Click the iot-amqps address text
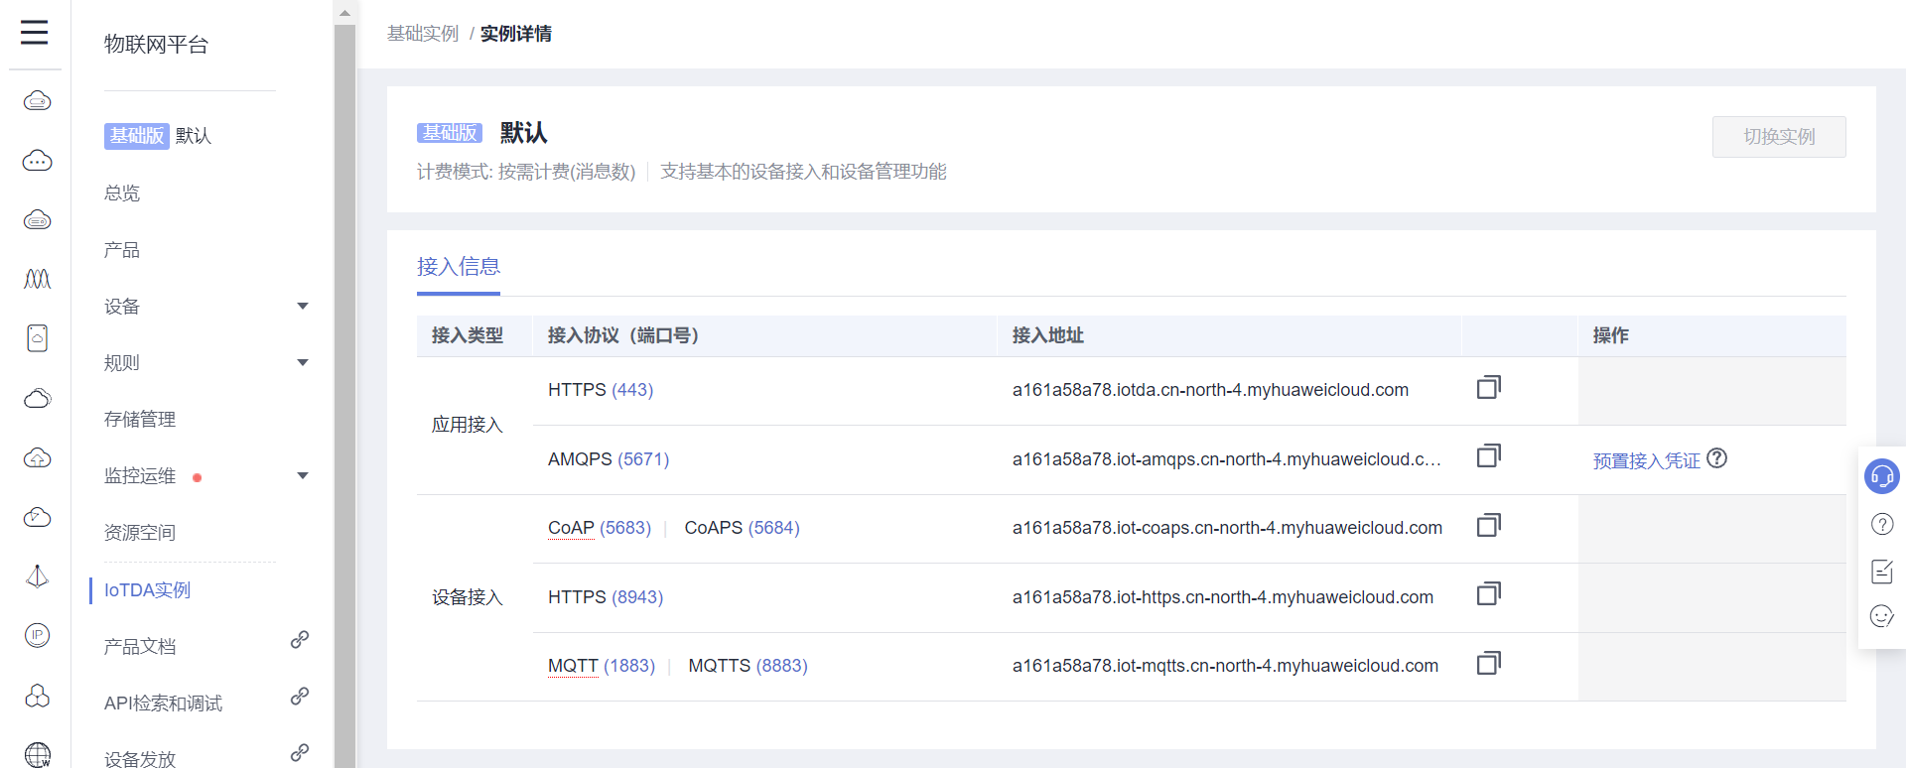The image size is (1906, 768). (1227, 459)
